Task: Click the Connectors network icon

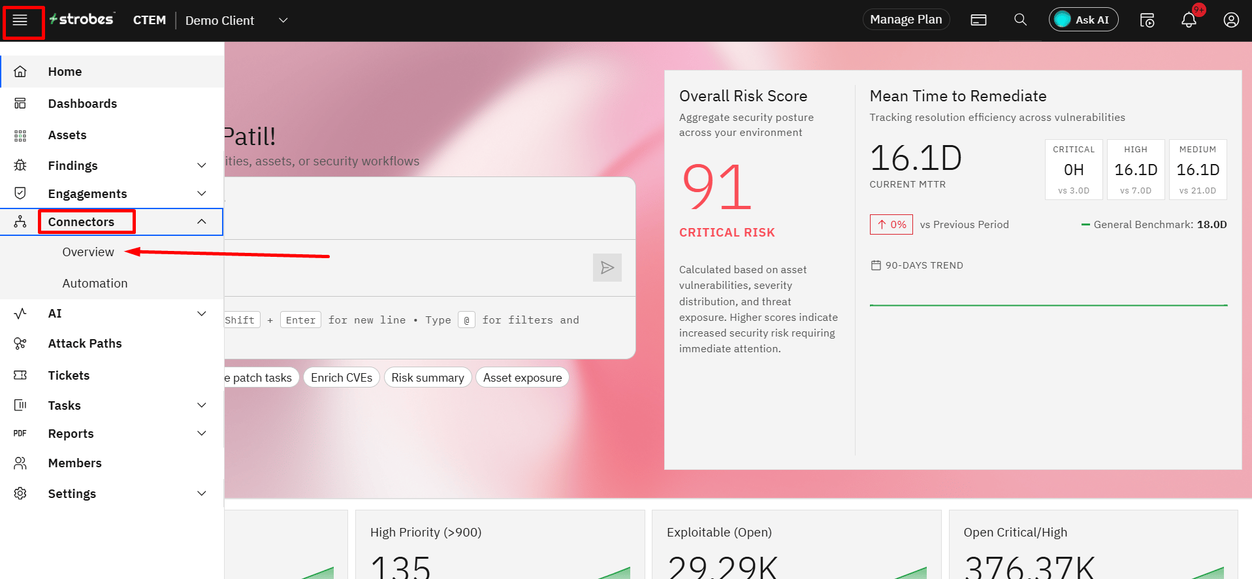Action: click(20, 222)
